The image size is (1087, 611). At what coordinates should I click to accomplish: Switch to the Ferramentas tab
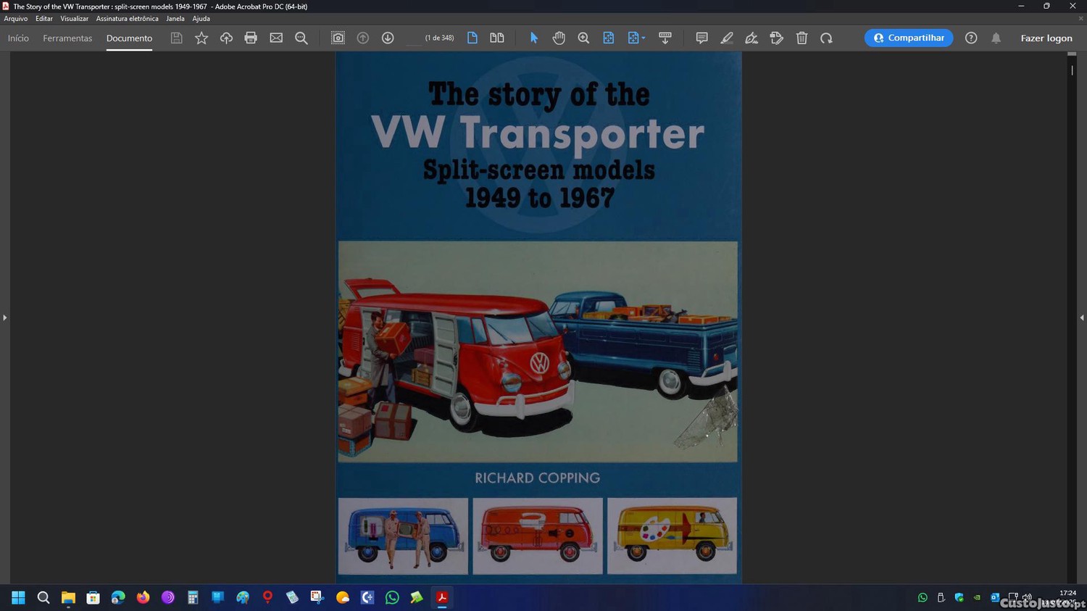pos(67,38)
